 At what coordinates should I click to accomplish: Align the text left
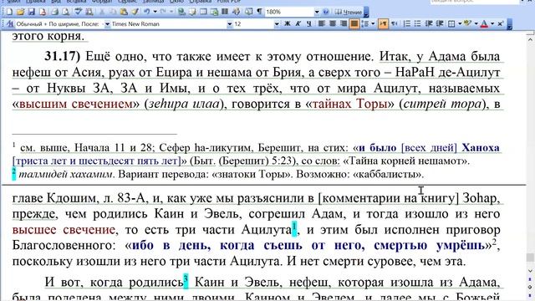pos(321,23)
